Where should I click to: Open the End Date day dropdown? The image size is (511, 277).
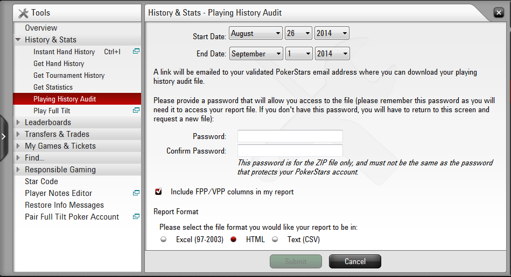click(298, 54)
